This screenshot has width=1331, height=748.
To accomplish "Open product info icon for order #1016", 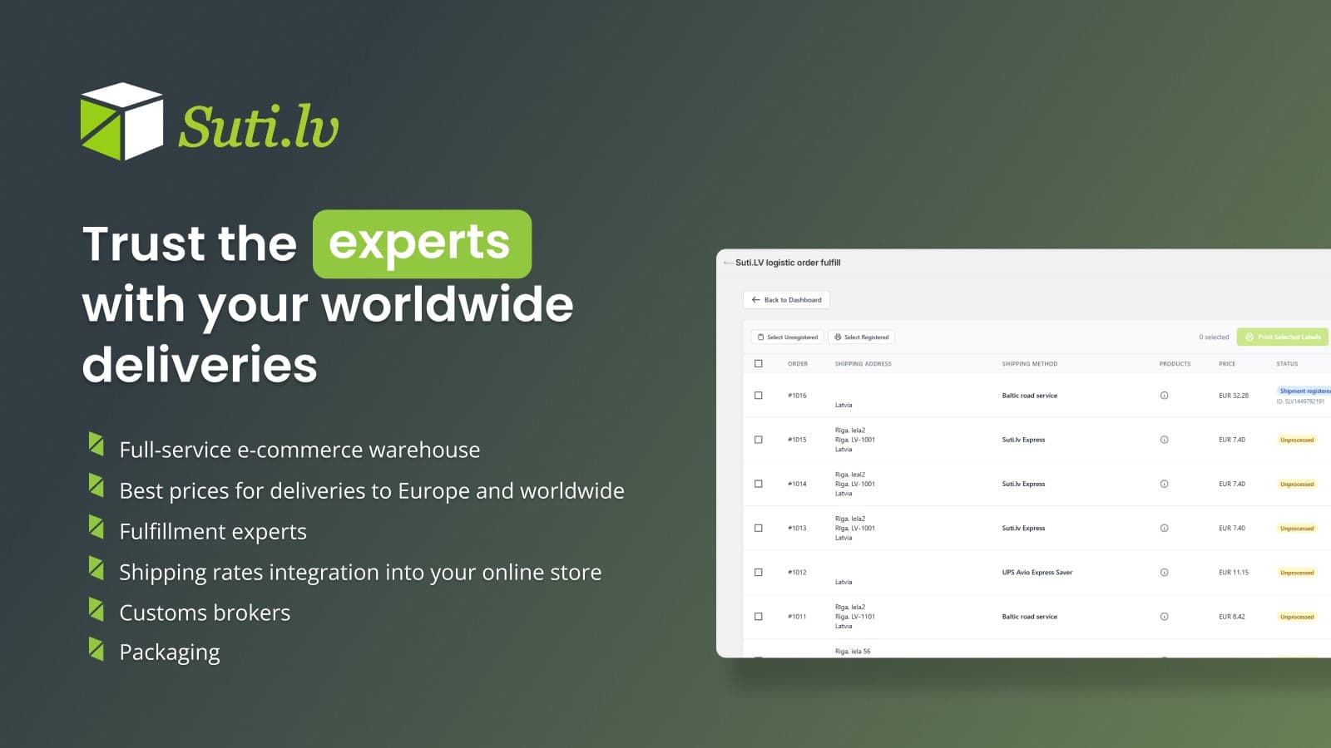I will click(x=1164, y=396).
